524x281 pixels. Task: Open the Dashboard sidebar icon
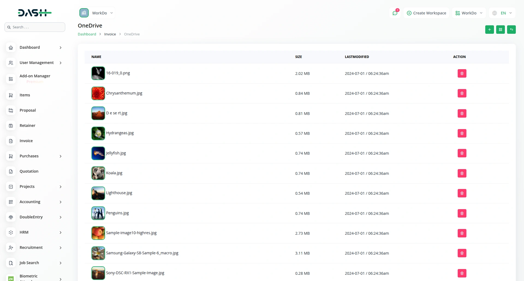point(11,48)
